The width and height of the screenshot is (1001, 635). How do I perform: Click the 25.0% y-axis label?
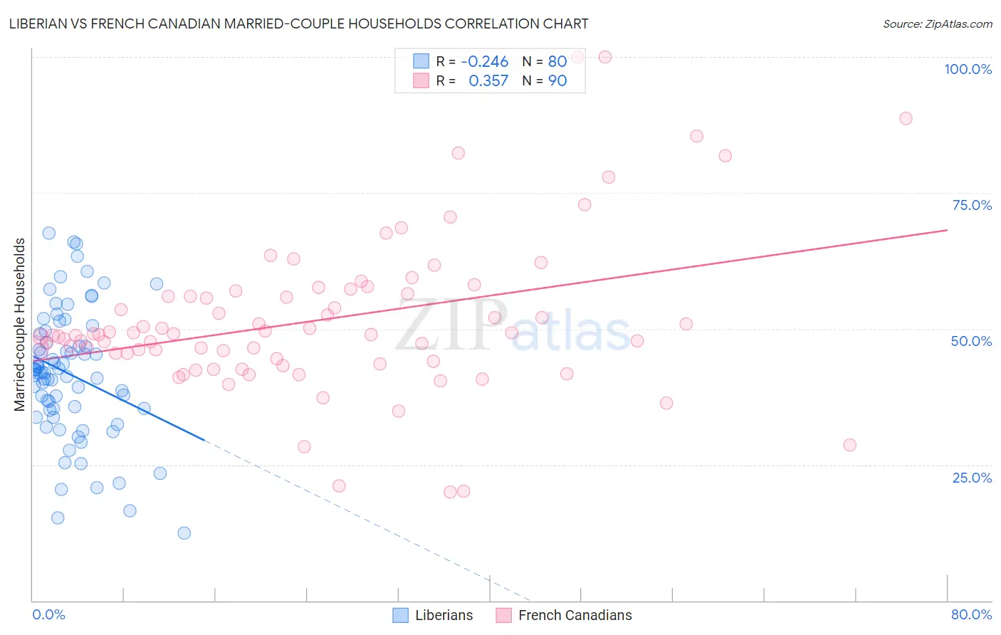click(972, 478)
